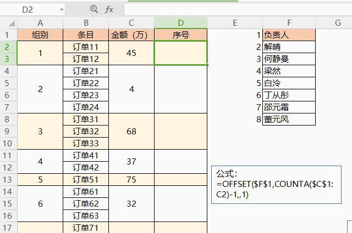Click cell 订单24
Viewport: 352px width, 233px height.
pyautogui.click(x=86, y=107)
